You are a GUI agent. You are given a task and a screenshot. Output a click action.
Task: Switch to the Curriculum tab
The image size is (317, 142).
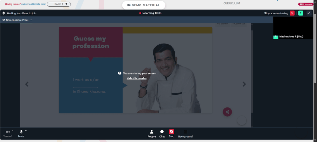coord(232,3)
